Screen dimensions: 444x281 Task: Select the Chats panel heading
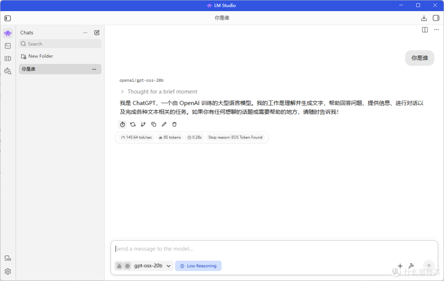tap(27, 32)
